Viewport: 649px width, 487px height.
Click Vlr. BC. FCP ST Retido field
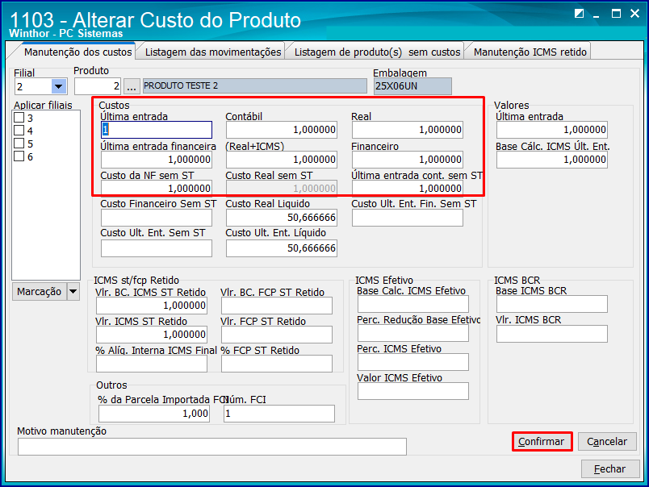pyautogui.click(x=277, y=306)
